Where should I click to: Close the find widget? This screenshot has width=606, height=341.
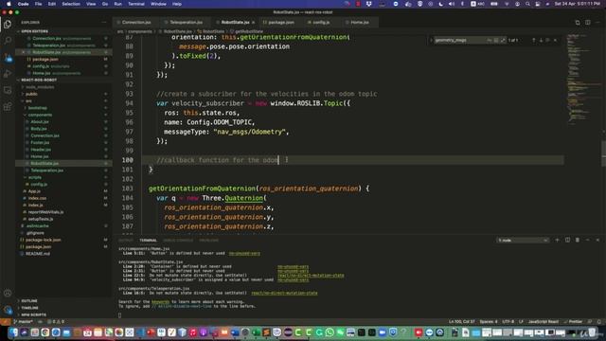tap(556, 40)
